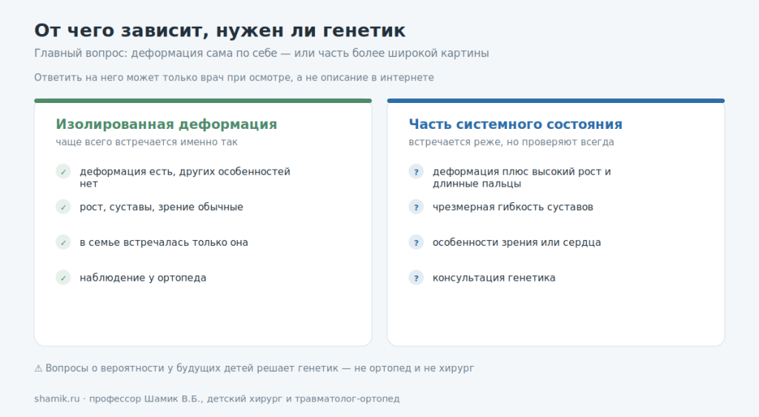Click the caption 'встречается реже, но проверяют всегда'
The image size is (759, 417).
(x=511, y=142)
